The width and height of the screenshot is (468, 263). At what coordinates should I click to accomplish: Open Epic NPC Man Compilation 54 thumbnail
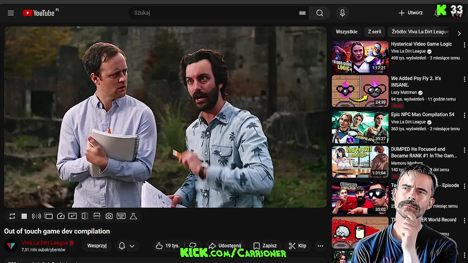coord(360,127)
